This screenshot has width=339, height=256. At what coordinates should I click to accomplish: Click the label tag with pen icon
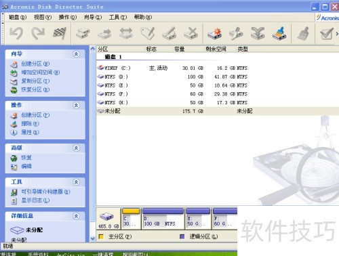pos(148,34)
